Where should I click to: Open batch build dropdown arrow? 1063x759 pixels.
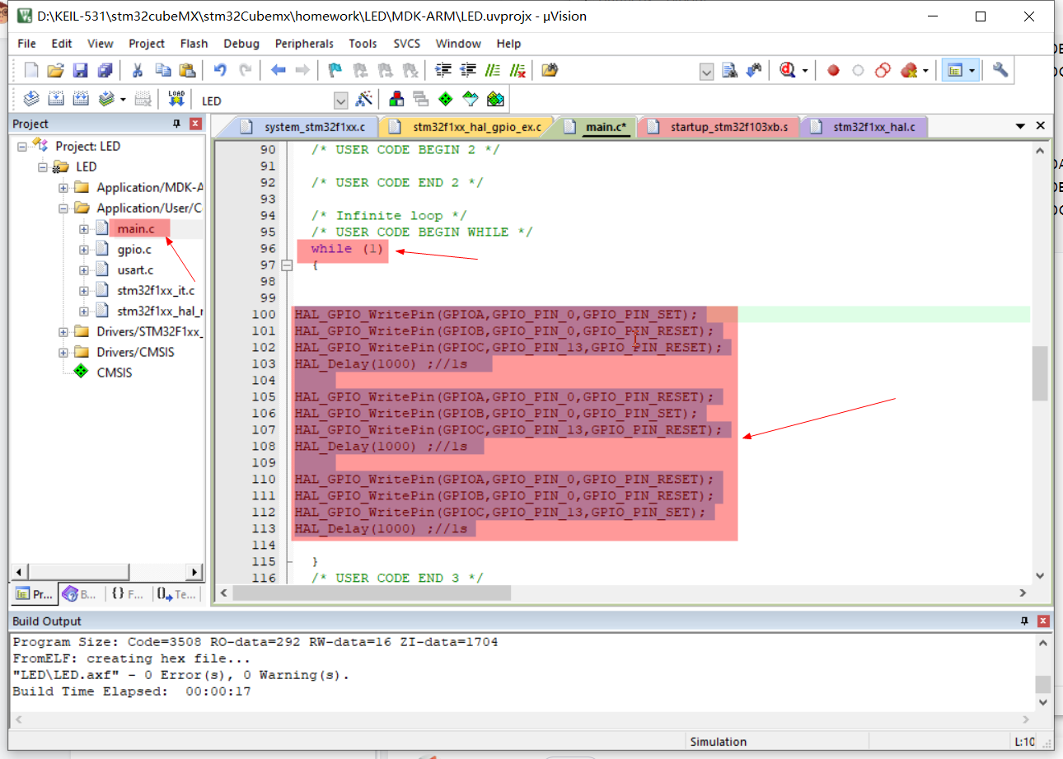pos(123,100)
